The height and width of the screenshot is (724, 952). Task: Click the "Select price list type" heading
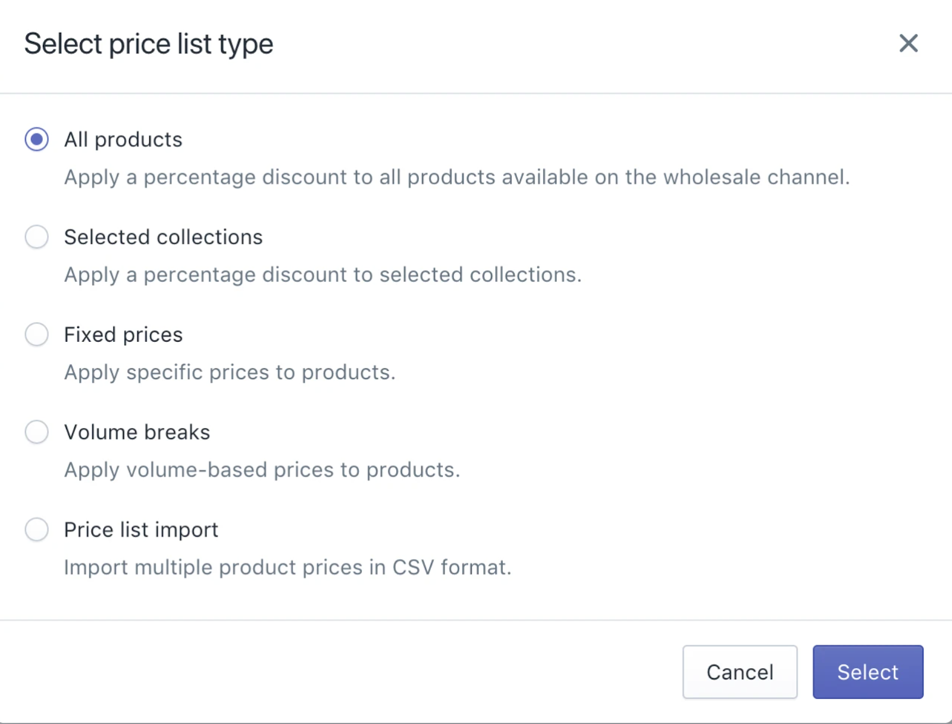pos(149,44)
